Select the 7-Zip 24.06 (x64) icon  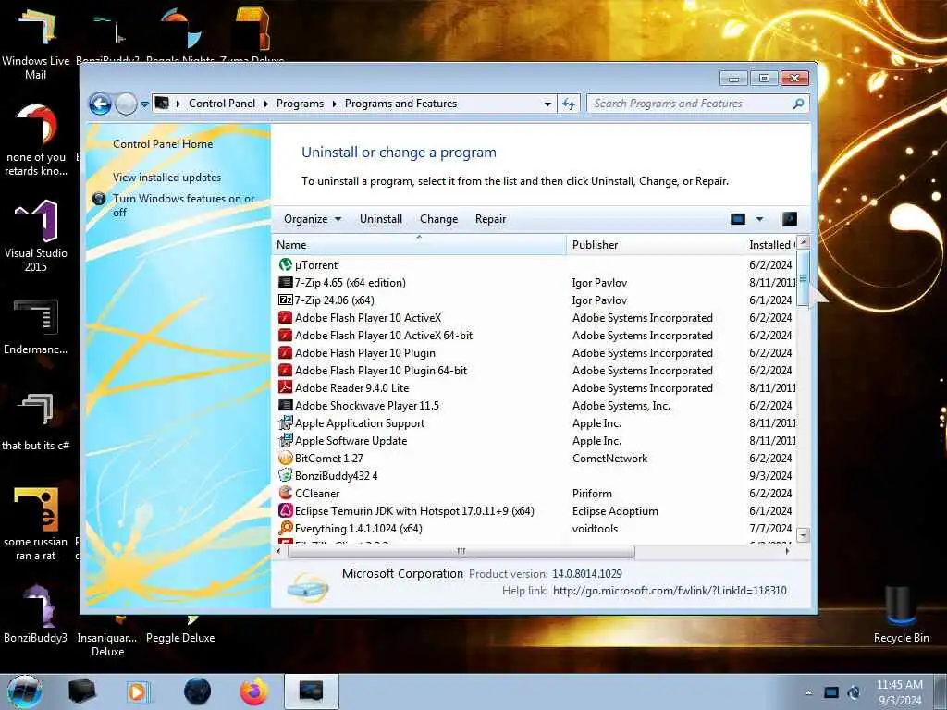(x=285, y=300)
